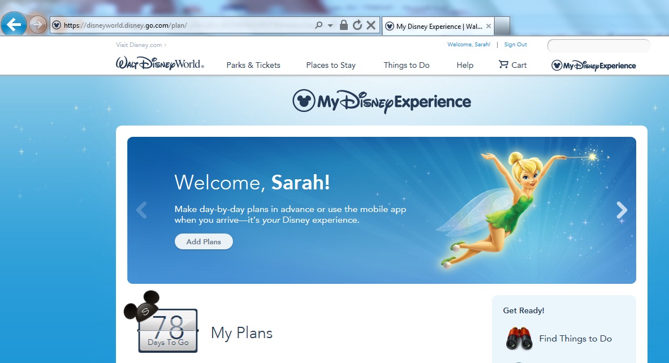This screenshot has height=363, width=669.
Task: Click the Mickey favicon in the address bar
Action: coord(57,25)
